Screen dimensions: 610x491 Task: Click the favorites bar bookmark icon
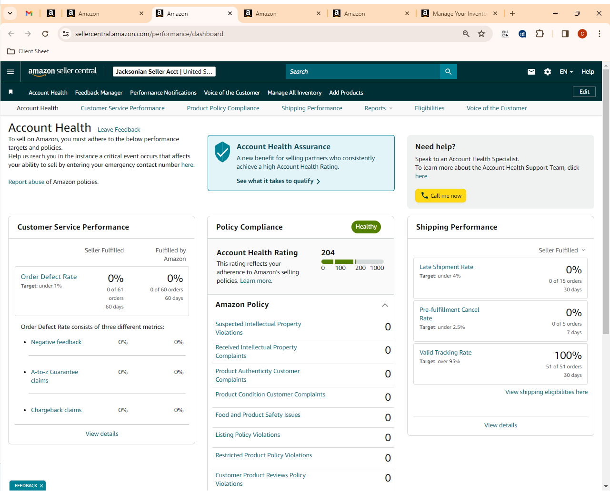click(10, 92)
